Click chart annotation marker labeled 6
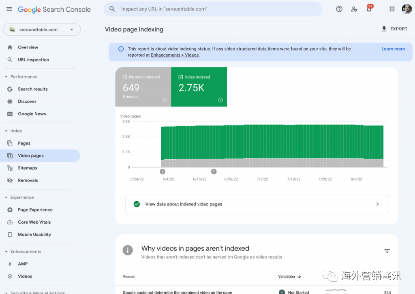This screenshot has width=415, height=294. (x=163, y=171)
